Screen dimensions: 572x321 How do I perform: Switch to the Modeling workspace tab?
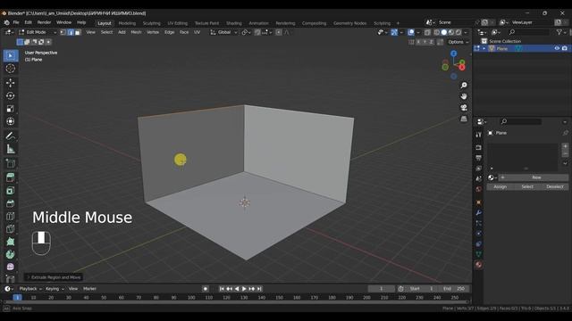coord(127,23)
